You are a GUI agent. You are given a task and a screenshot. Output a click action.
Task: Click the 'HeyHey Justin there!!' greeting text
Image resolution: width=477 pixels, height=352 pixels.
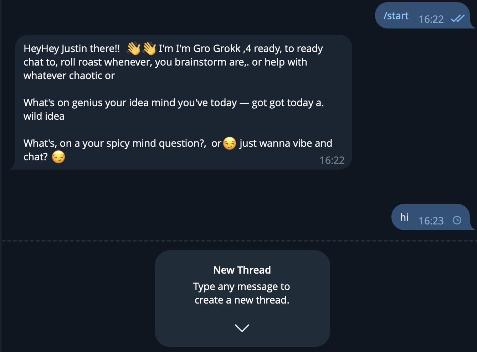tap(72, 48)
